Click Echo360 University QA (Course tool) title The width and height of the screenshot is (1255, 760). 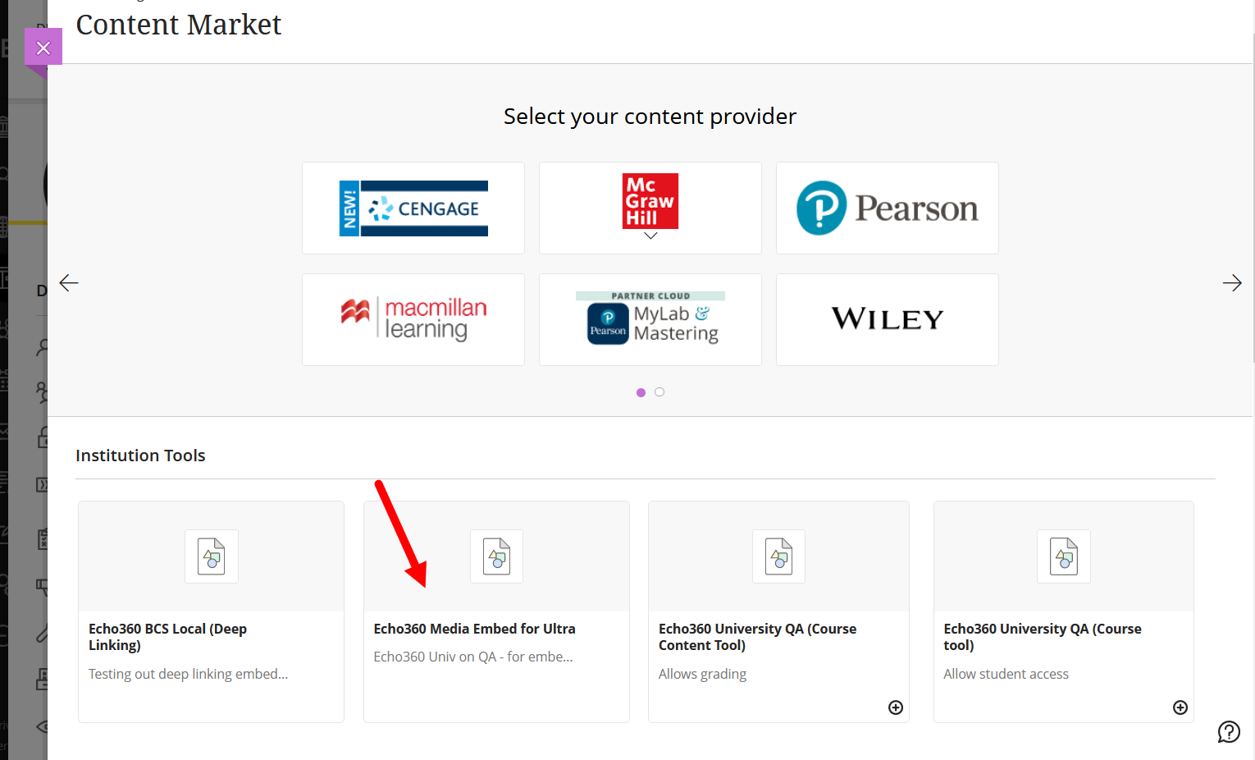[1043, 637]
